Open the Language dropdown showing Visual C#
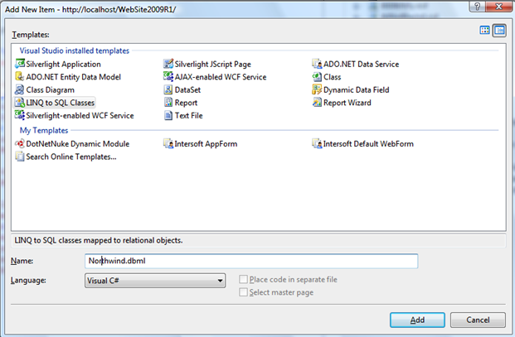Viewport: 515px width, 337px height. tap(155, 282)
